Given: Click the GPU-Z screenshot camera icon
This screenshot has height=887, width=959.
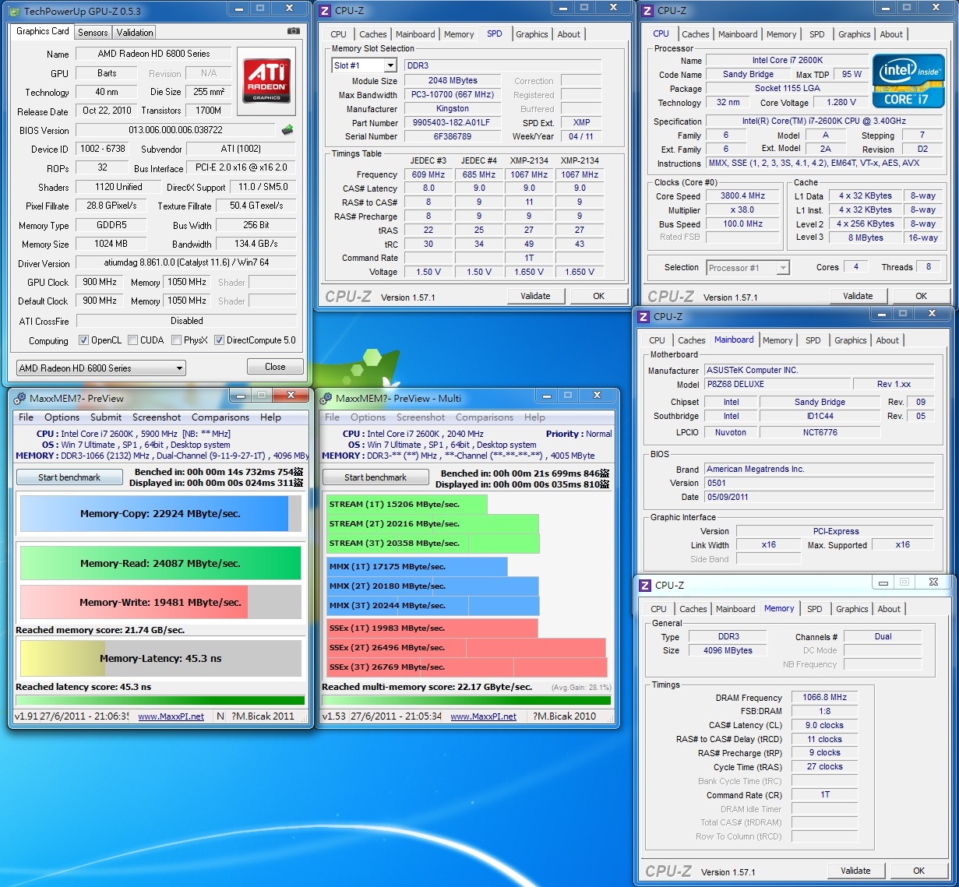Looking at the screenshot, I should 293,31.
